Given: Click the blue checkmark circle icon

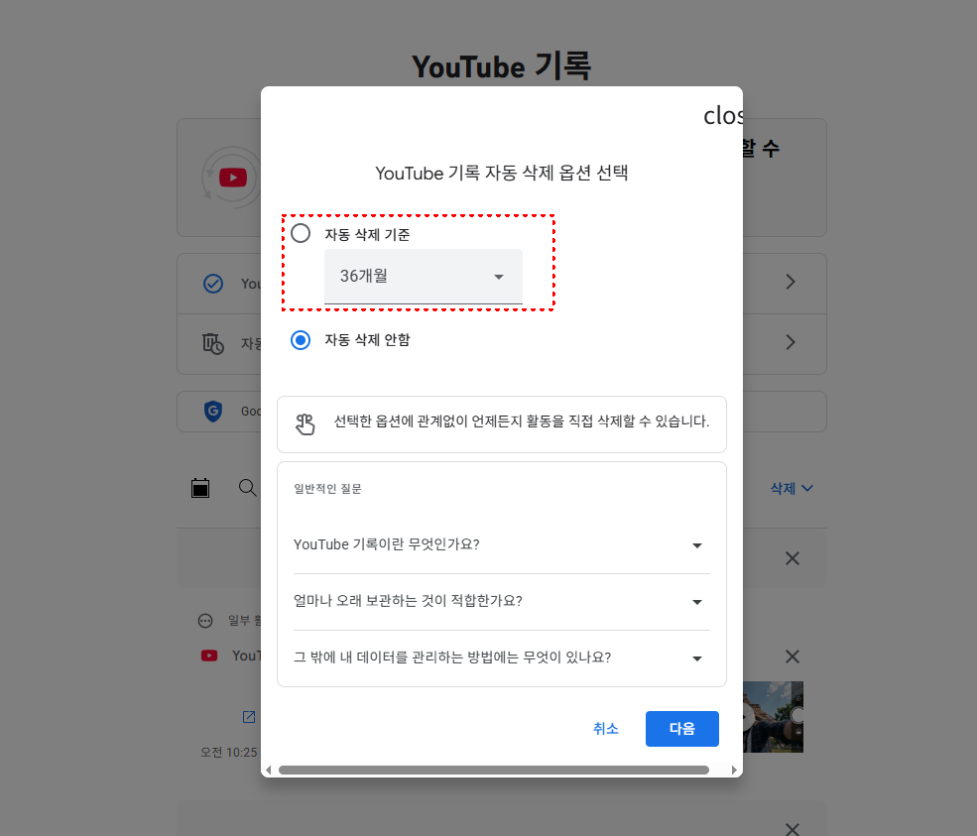Looking at the screenshot, I should tap(213, 284).
